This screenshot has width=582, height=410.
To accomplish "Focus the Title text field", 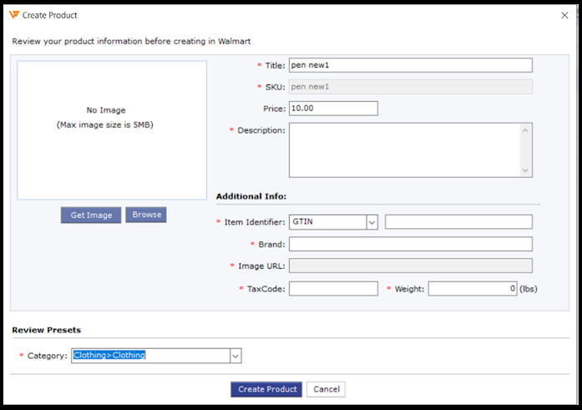I will (410, 65).
